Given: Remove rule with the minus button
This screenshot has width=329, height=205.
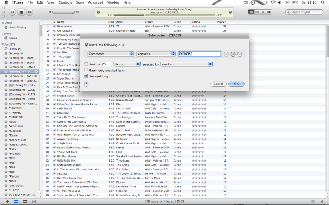Looking at the screenshot, I should click(x=226, y=54).
